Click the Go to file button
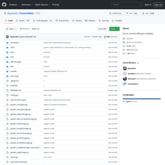This screenshot has height=165, width=165. pyautogui.click(x=102, y=29)
